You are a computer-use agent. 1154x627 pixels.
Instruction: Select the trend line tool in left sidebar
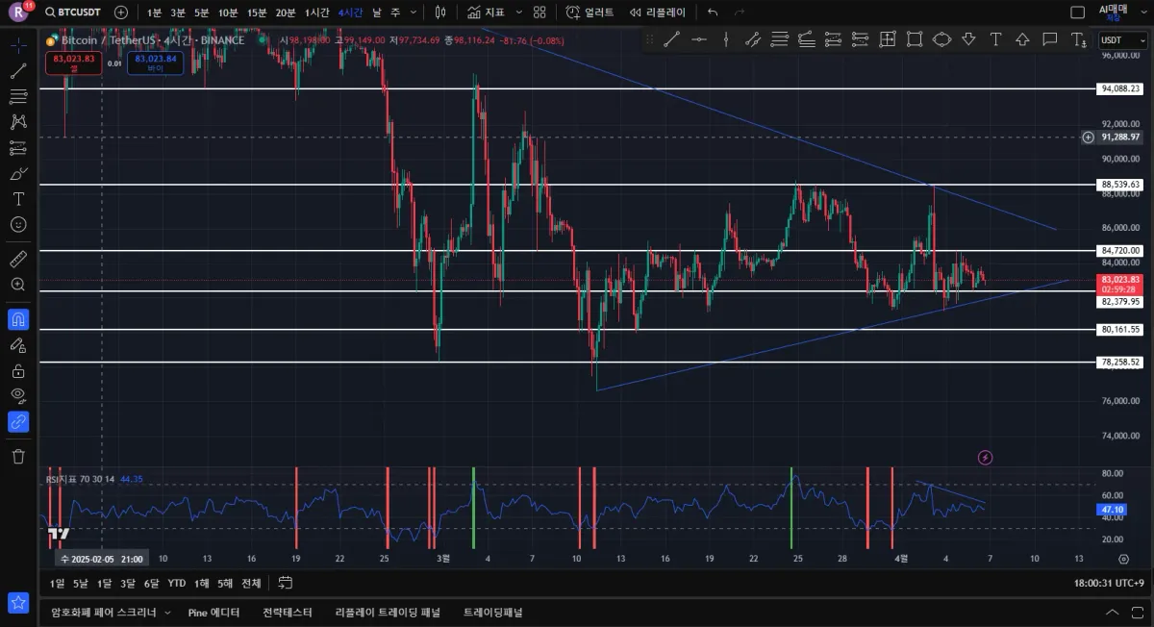point(18,71)
